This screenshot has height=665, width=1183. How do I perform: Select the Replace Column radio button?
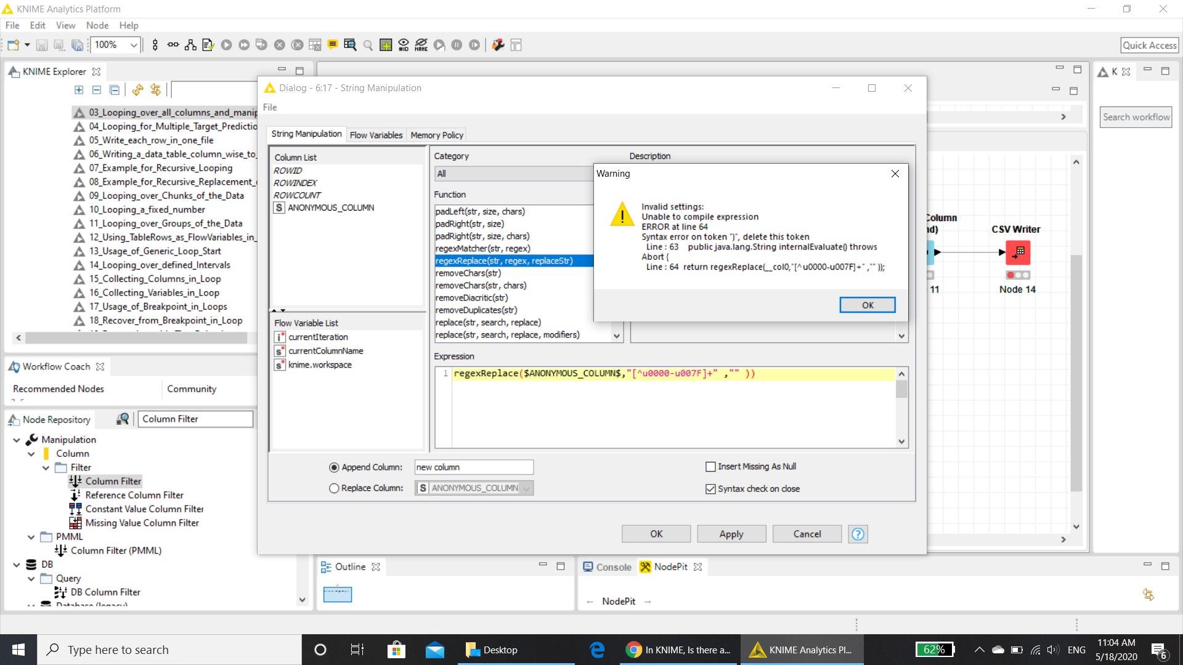(333, 488)
